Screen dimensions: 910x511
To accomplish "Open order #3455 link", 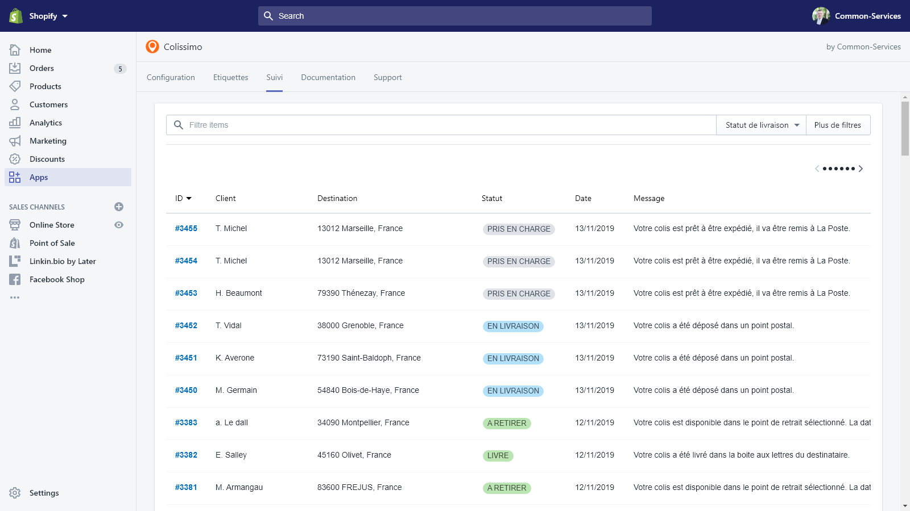I will pos(186,228).
